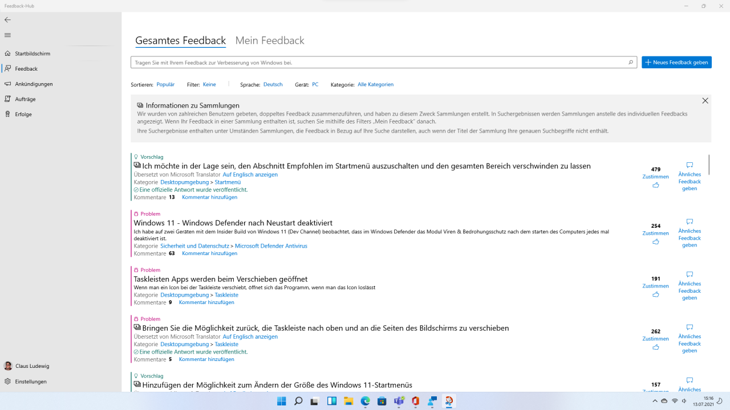Add comment to Windows Defender feedback
The image size is (730, 410).
[209, 253]
